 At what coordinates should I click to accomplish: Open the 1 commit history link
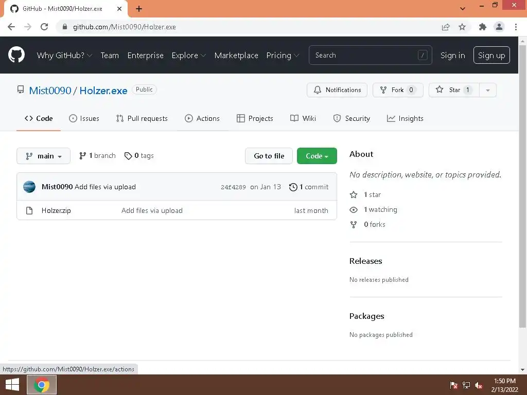click(x=309, y=187)
